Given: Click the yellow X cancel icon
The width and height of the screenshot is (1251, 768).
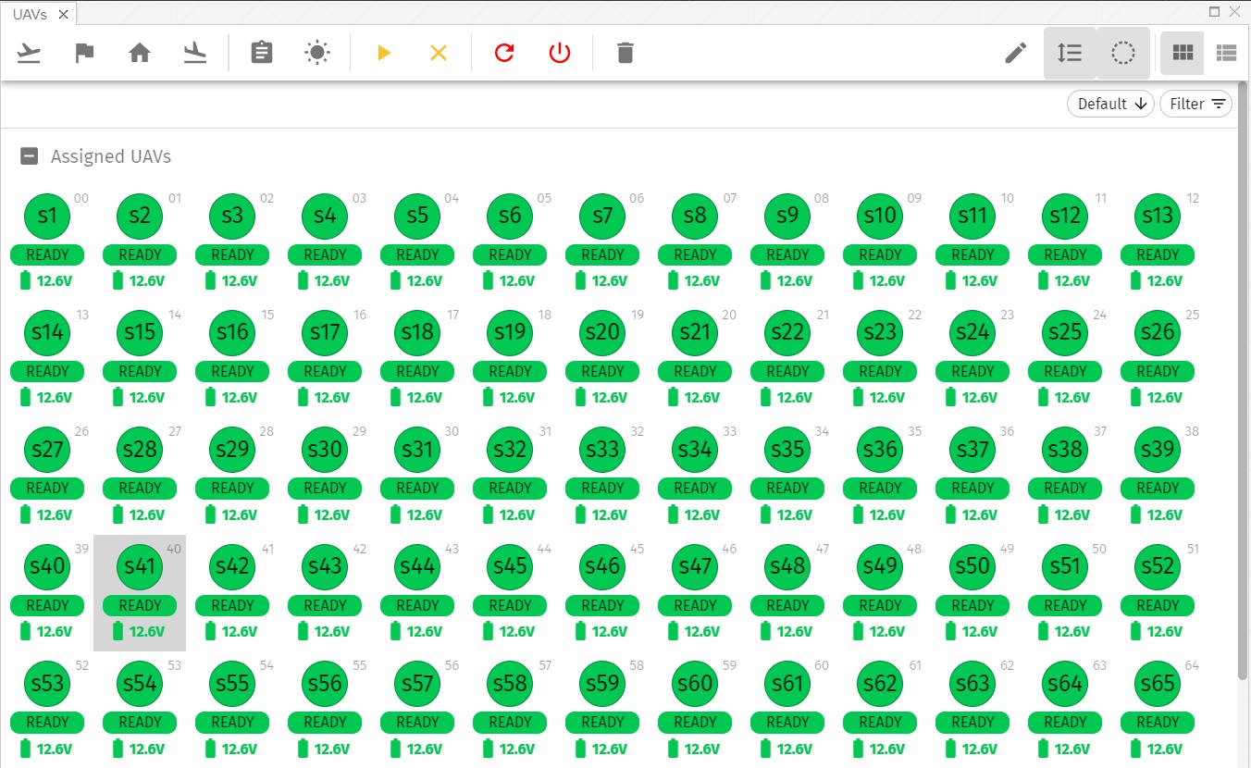Looking at the screenshot, I should (x=439, y=53).
